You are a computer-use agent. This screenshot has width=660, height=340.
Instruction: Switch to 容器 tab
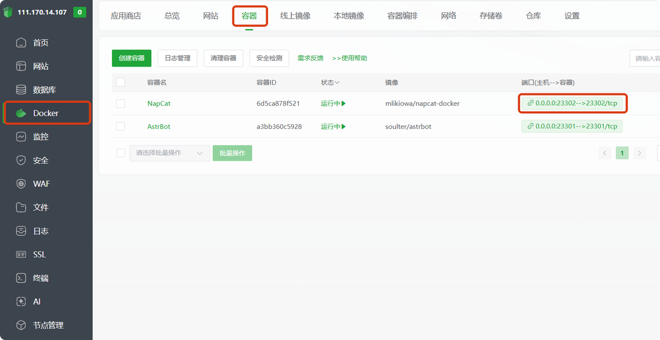pos(250,16)
